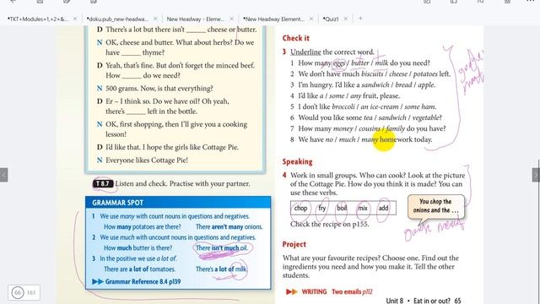The height and width of the screenshot is (304, 540).
Task: Click 'What are your favourite recipes?' paragraph
Action: (370, 267)
